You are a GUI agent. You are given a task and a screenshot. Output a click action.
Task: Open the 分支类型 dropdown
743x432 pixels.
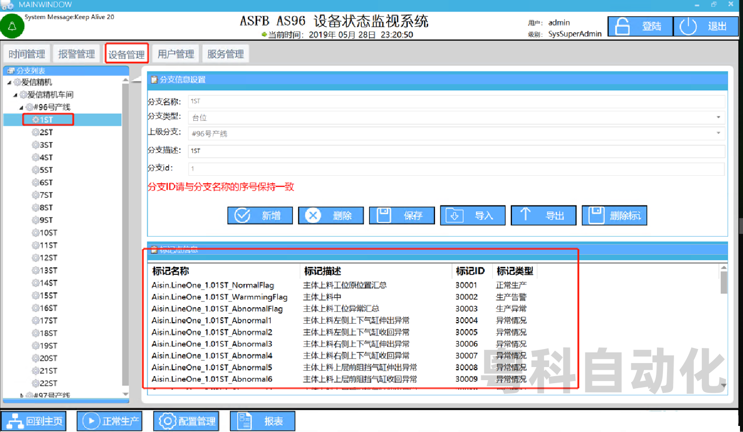pos(718,117)
